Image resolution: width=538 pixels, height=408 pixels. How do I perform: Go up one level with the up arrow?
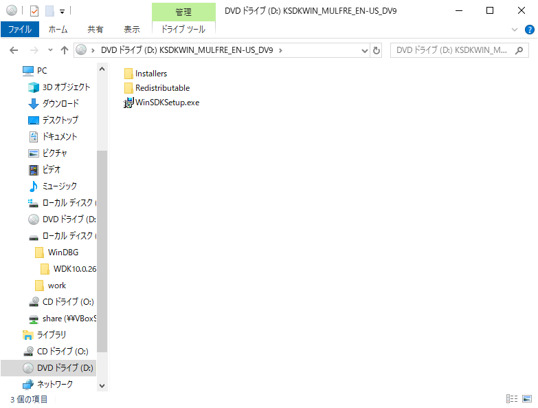(65, 50)
